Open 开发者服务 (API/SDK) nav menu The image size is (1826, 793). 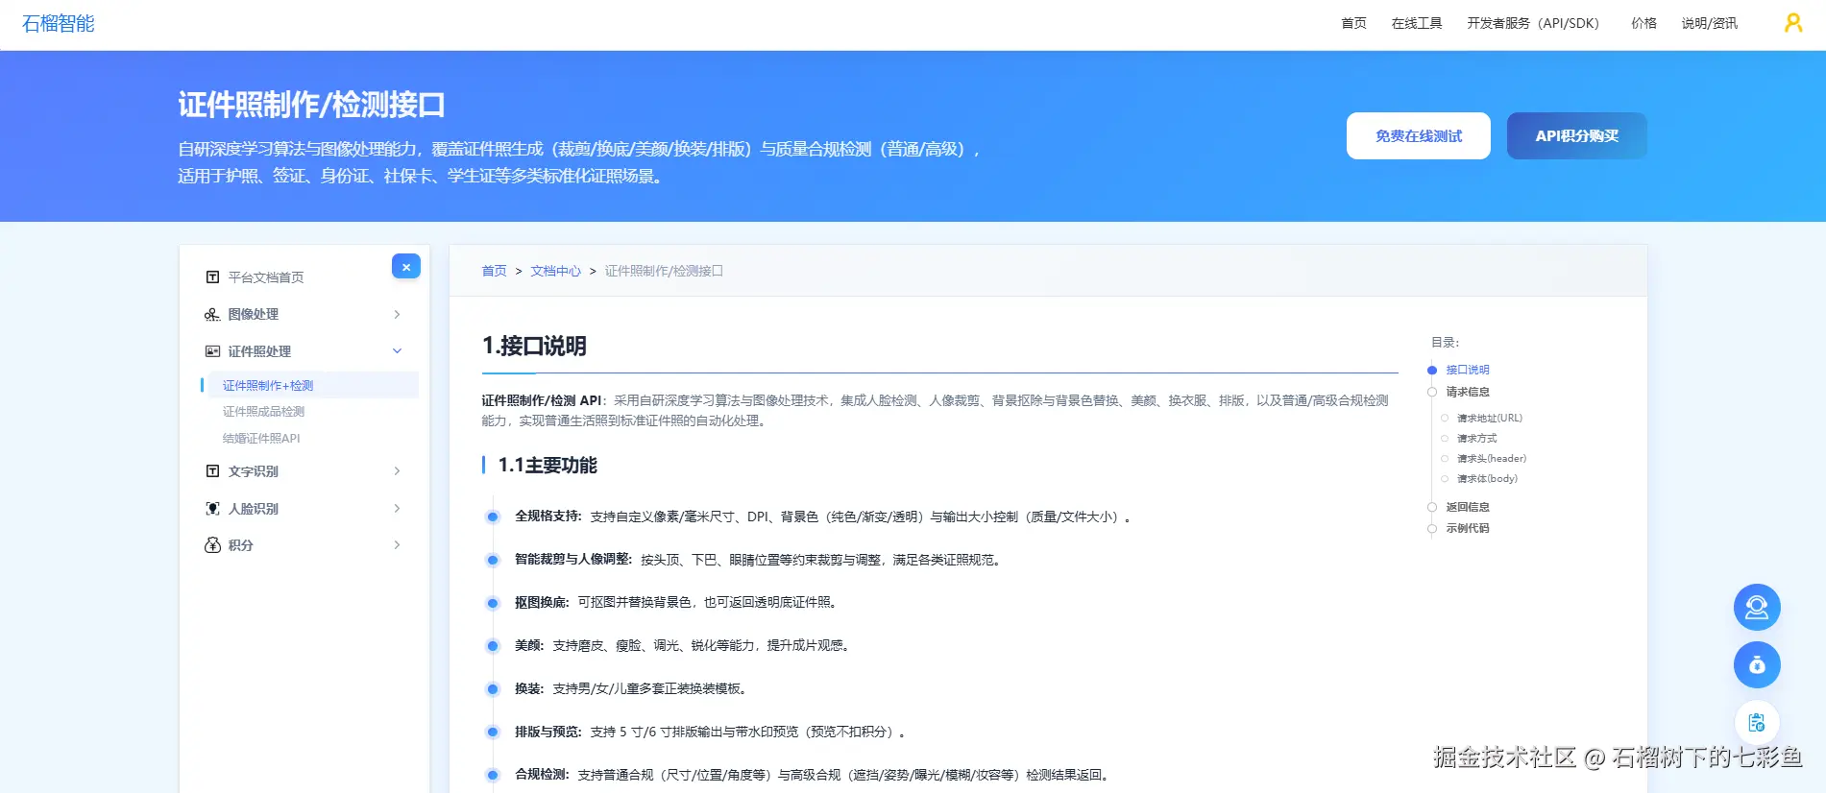pyautogui.click(x=1533, y=23)
